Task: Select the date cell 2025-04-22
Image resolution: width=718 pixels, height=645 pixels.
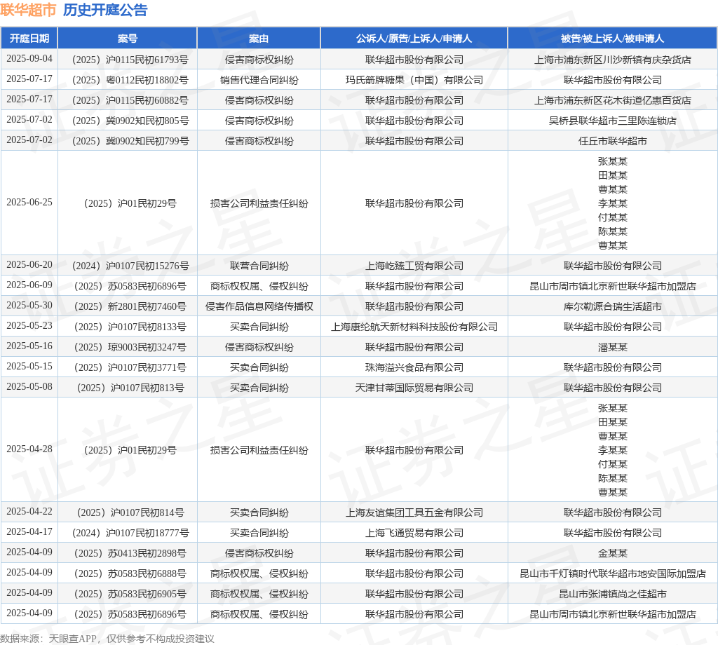Action: 29,511
